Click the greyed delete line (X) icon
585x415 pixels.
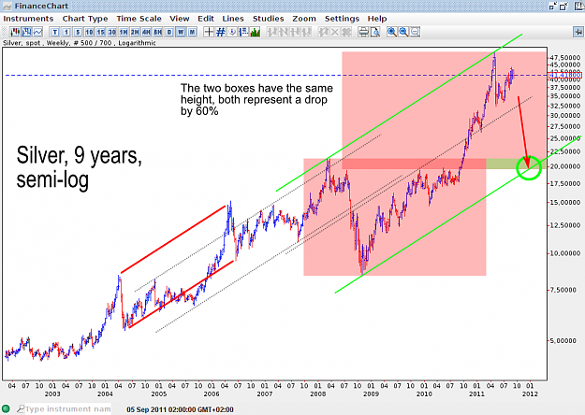(335, 33)
